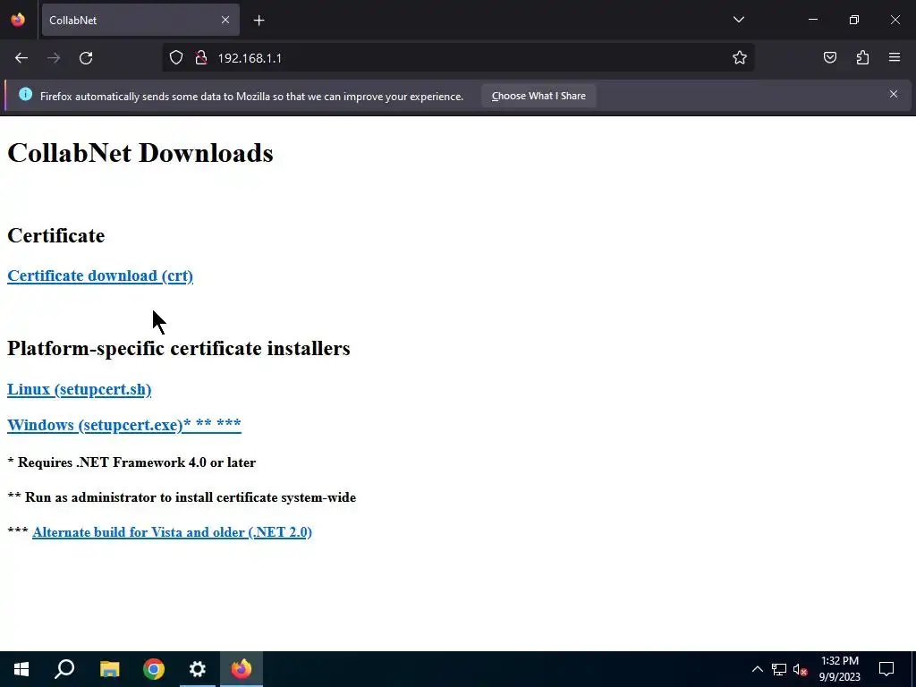Screen dimensions: 916x687
Task: Click the Run as administrator note
Action: pos(182,497)
